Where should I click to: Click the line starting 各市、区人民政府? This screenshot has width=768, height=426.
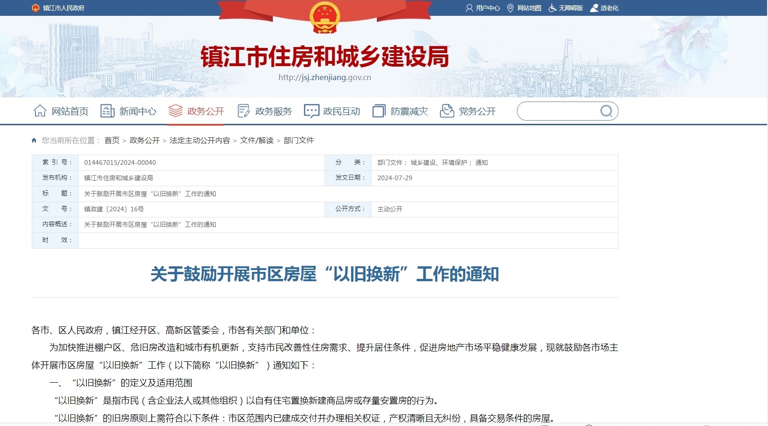coord(174,330)
